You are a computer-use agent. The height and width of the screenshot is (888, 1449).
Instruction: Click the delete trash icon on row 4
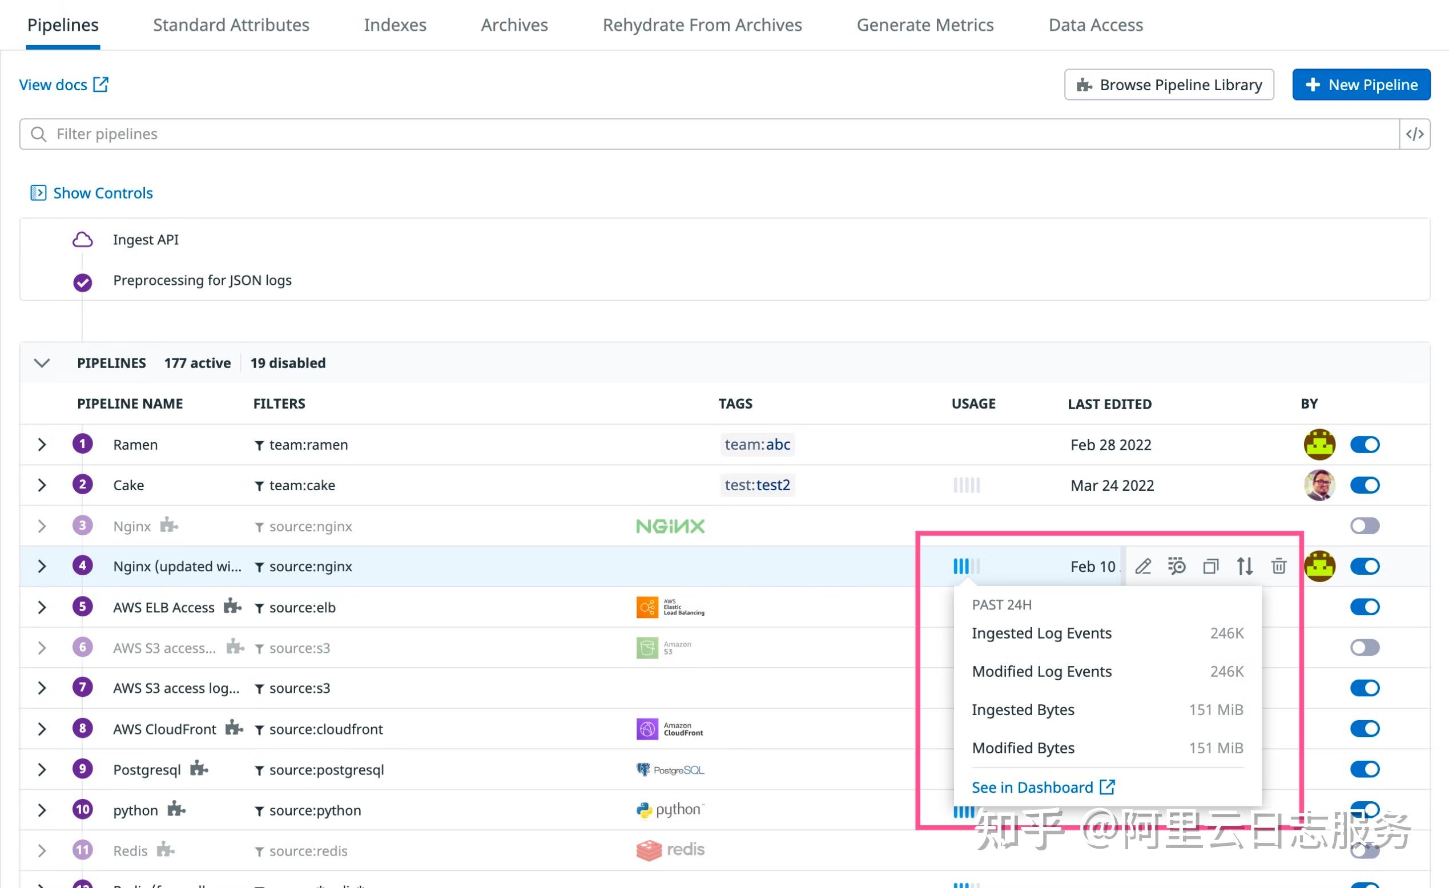[1278, 566]
